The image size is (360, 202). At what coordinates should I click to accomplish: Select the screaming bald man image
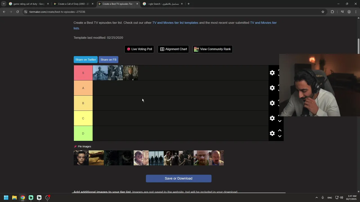point(216,158)
